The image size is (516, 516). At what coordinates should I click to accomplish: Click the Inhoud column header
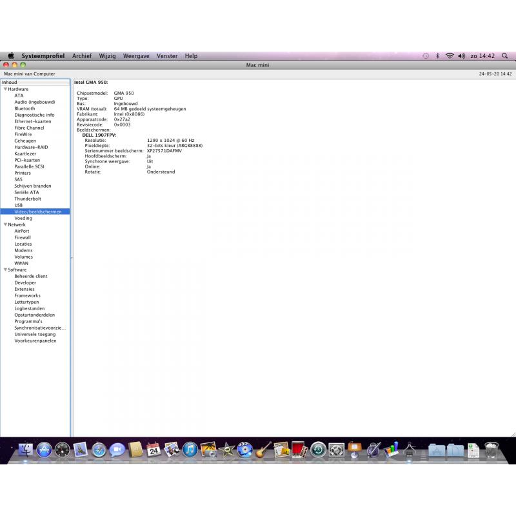35,83
